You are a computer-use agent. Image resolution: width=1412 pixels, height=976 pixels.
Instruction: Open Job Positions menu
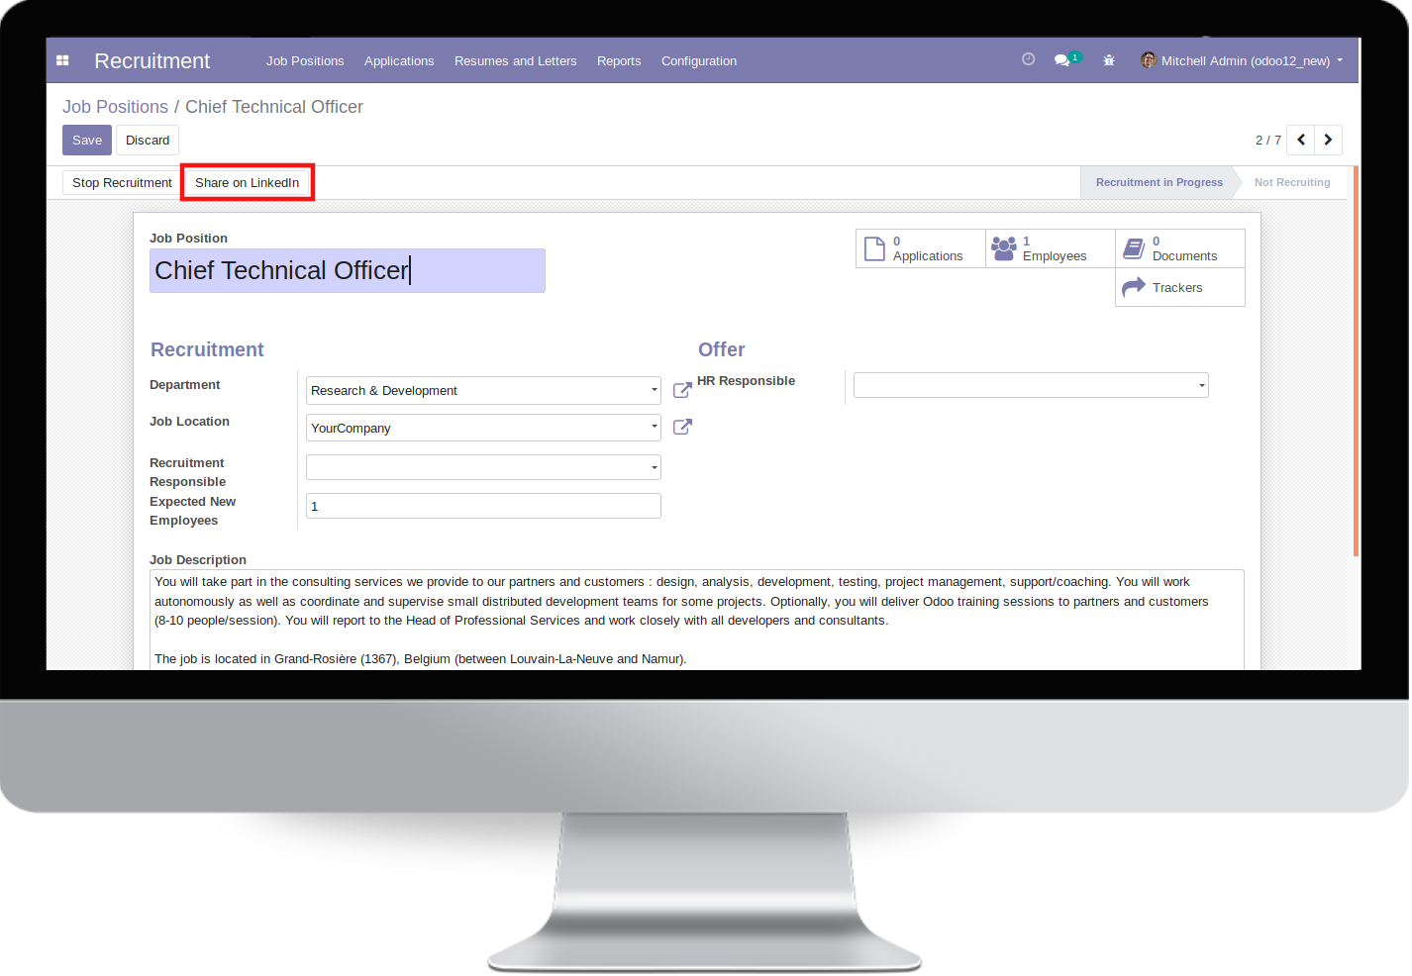[305, 60]
